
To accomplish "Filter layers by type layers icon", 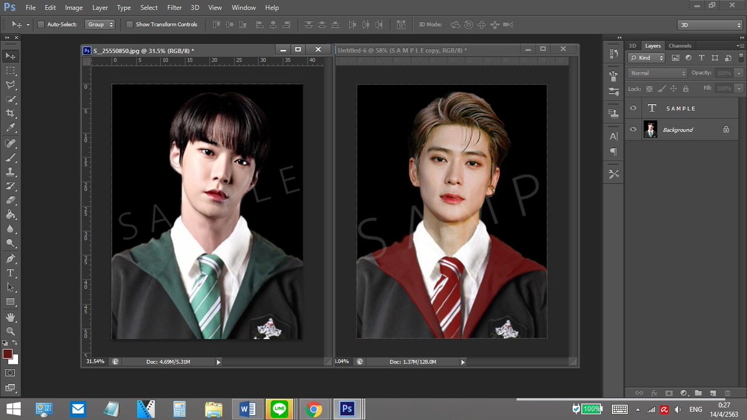I will [702, 57].
